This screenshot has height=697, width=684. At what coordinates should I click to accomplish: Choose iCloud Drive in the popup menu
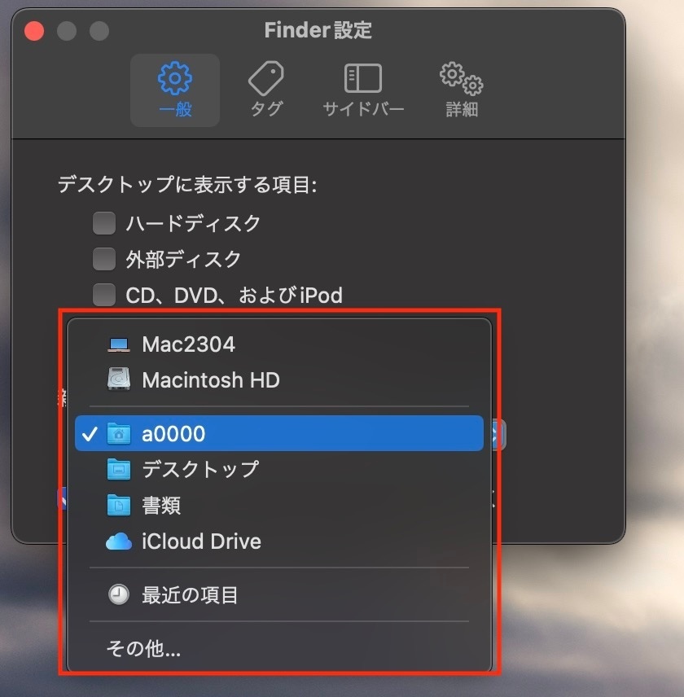[279, 541]
